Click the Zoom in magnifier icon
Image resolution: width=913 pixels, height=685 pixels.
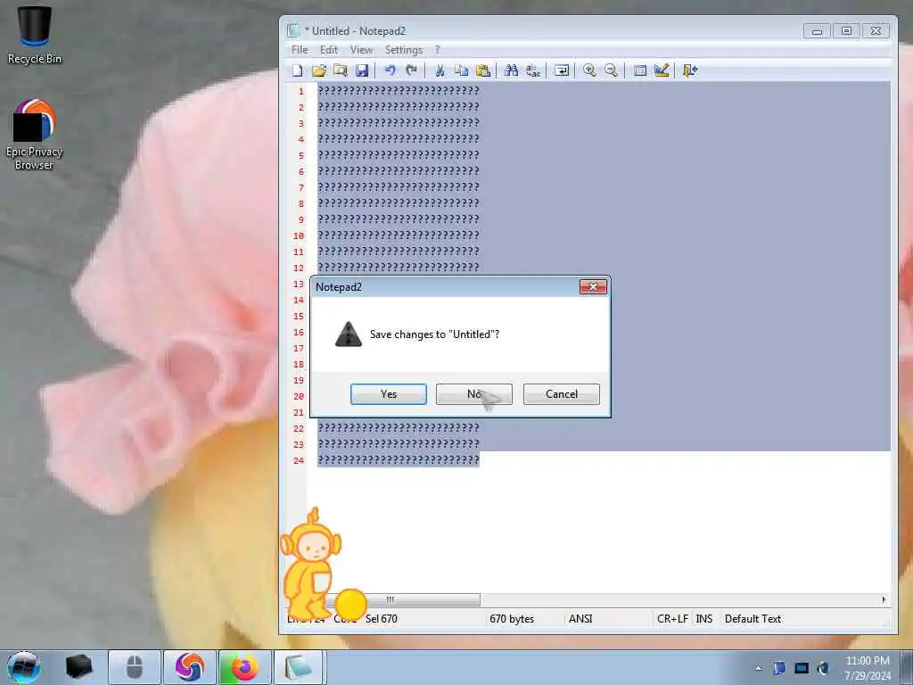[x=589, y=70]
